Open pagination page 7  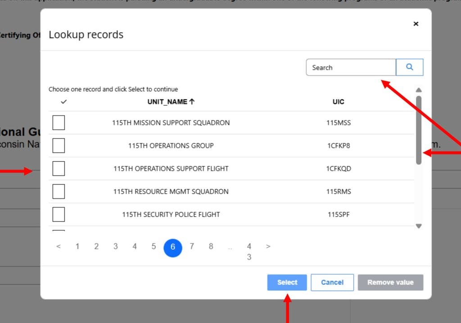click(192, 246)
